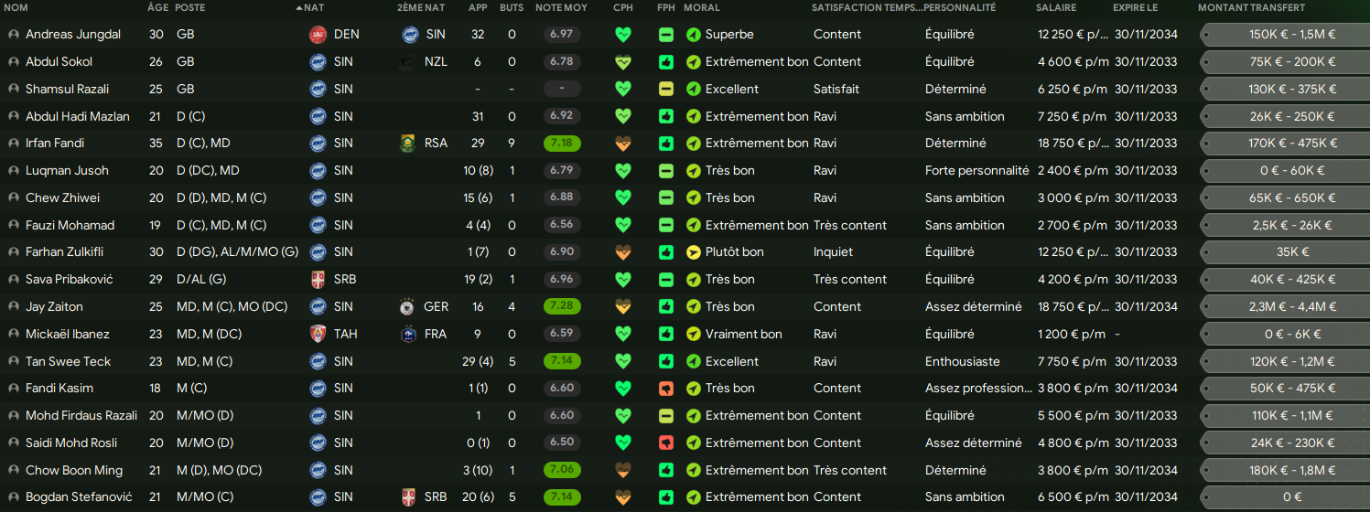Click Shamsul Razali's yellow match fitness icon
Viewport: 1370px width, 512px height.
click(666, 90)
